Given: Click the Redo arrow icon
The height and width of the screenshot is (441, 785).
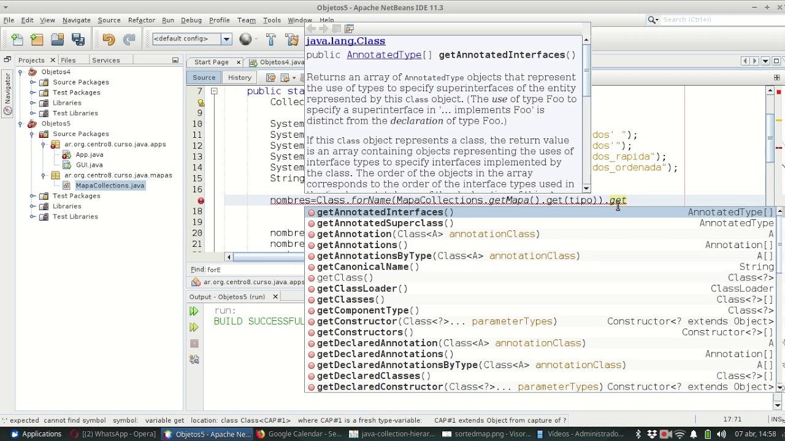Looking at the screenshot, I should pos(129,39).
